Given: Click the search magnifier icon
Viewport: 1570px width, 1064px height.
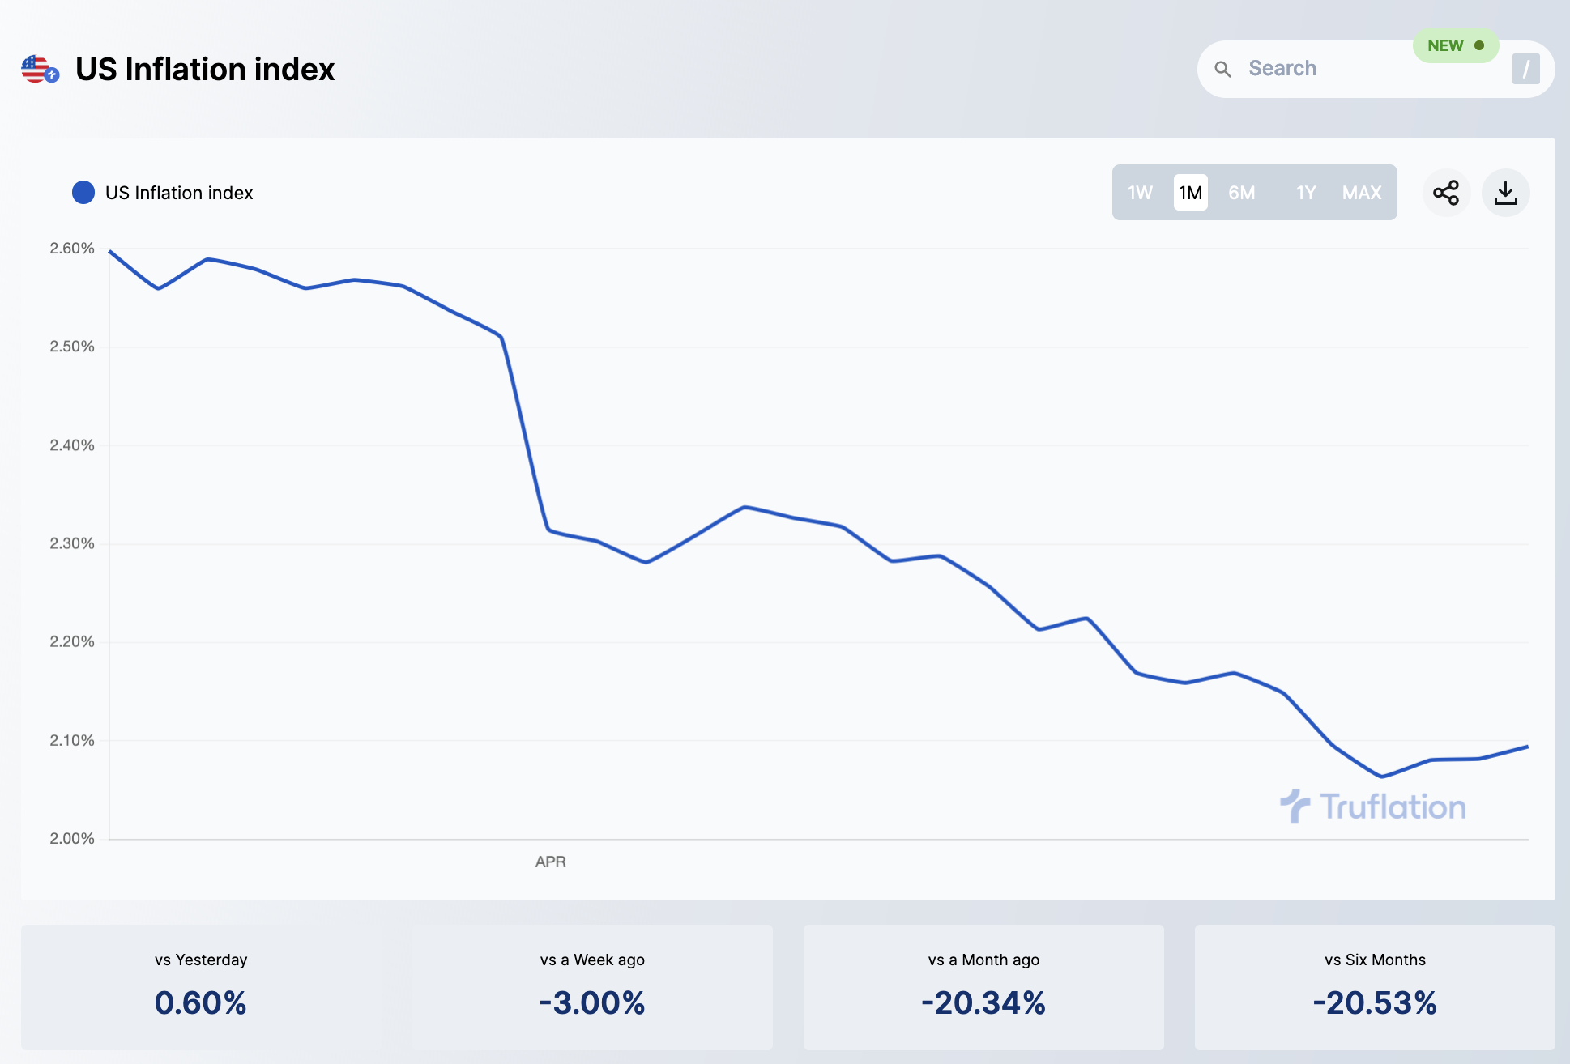Looking at the screenshot, I should click(x=1223, y=70).
